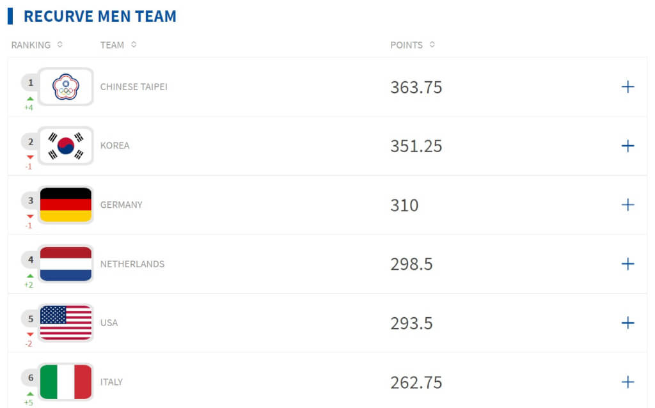Expand Netherlands row details
Image resolution: width=655 pixels, height=408 pixels.
(x=627, y=263)
